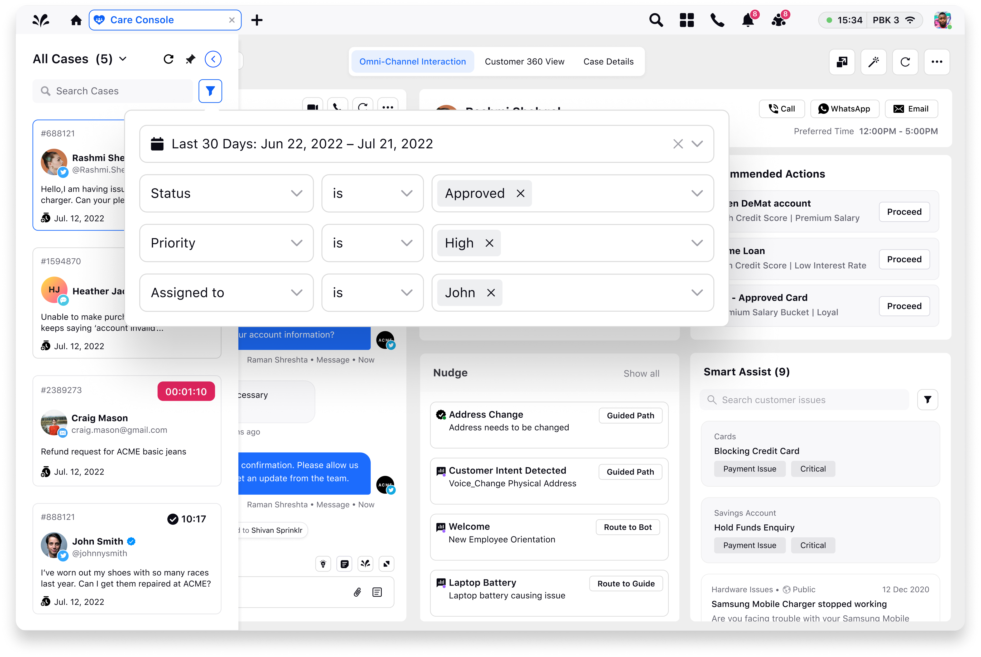The height and width of the screenshot is (657, 981).
Task: Open the notifications bell icon
Action: pyautogui.click(x=748, y=20)
